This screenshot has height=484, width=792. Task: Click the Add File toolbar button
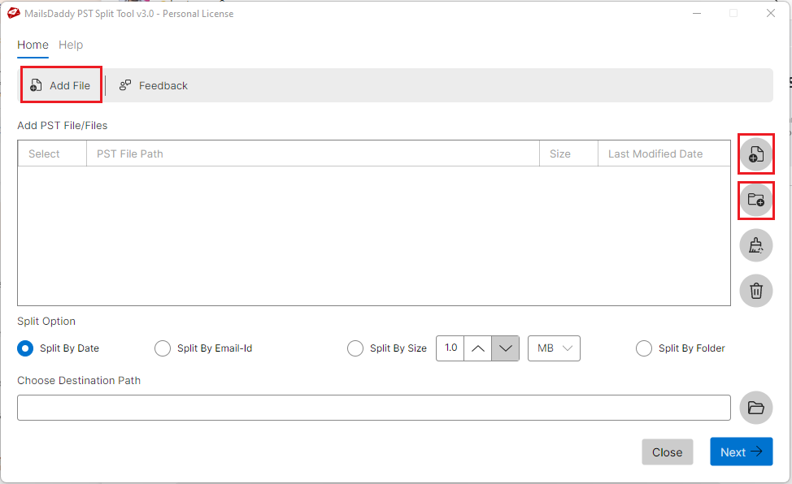point(61,85)
